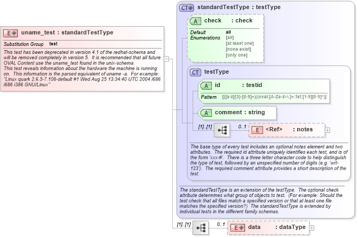
Task: Click the E+ icon of data element
Action: (x=237, y=228)
